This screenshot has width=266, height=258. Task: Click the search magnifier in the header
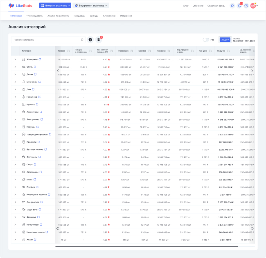point(232,6)
